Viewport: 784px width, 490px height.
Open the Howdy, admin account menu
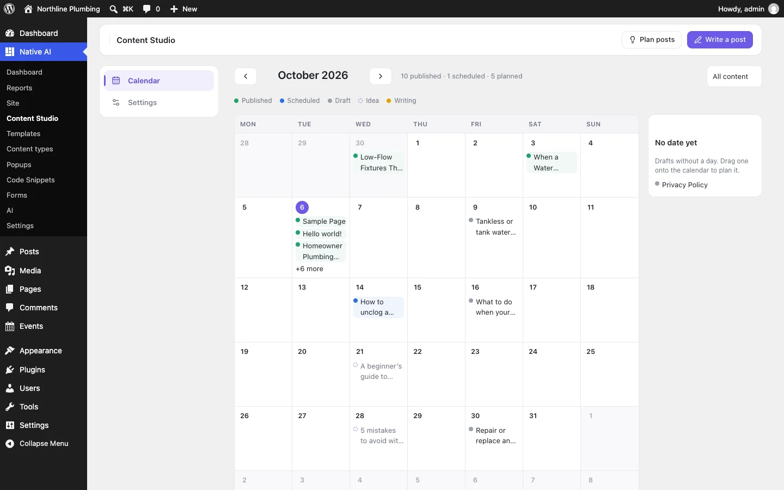748,9
